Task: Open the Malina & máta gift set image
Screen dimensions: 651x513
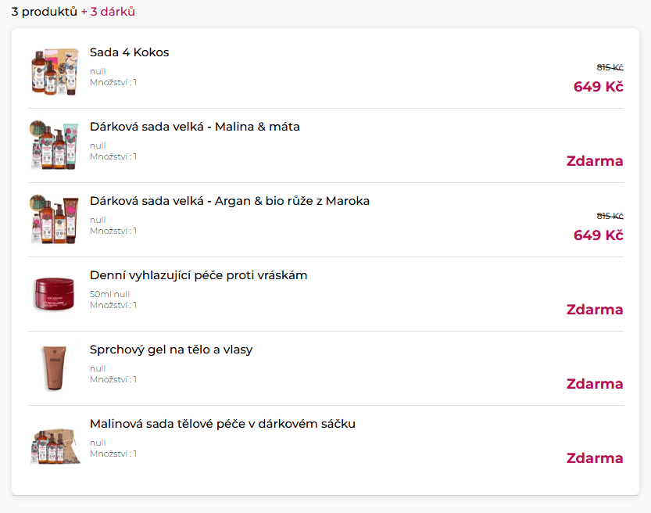Action: pyautogui.click(x=55, y=145)
